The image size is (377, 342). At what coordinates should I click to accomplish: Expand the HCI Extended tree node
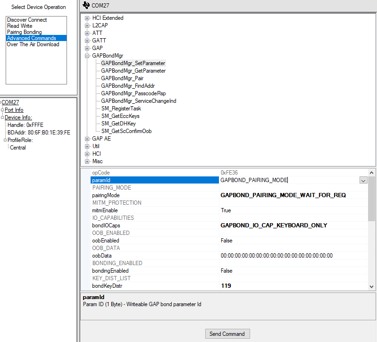coord(87,18)
